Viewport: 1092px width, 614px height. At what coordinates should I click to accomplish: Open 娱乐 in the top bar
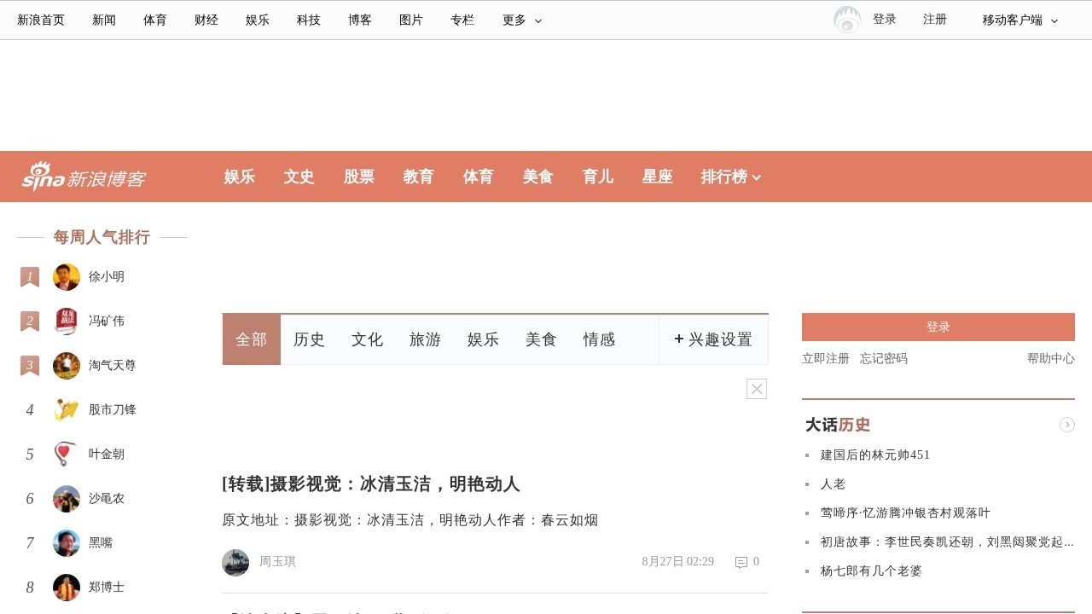coord(258,20)
